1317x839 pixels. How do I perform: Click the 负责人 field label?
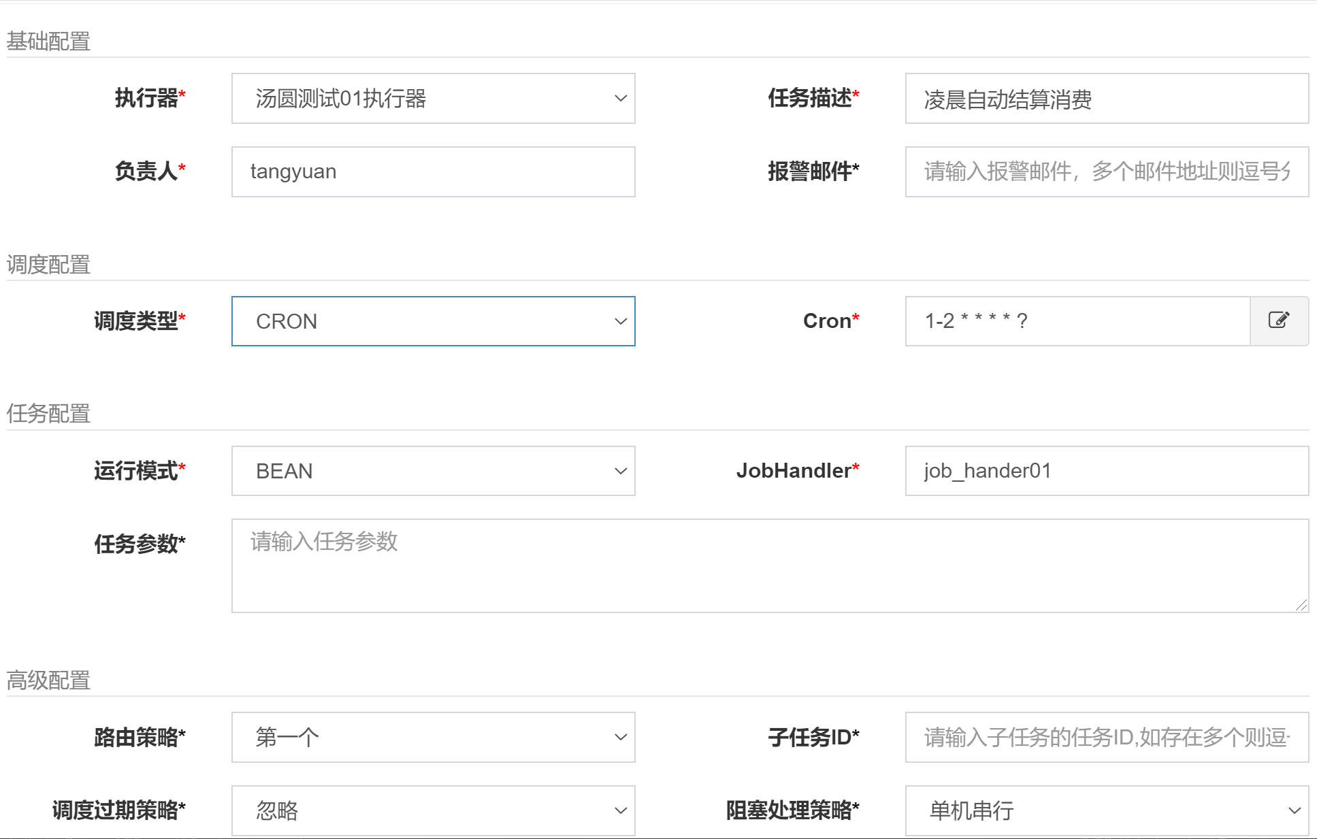150,171
